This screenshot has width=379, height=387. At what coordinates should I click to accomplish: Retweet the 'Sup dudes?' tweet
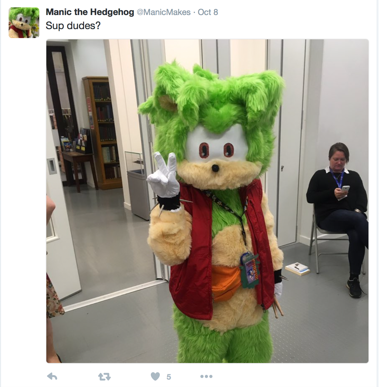(104, 377)
